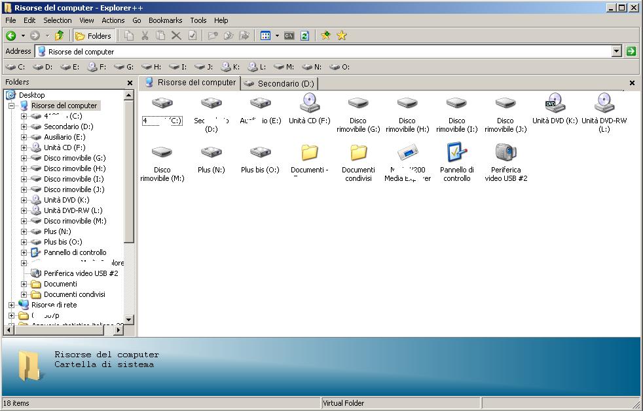This screenshot has width=643, height=411.
Task: Click the green Back navigation arrow
Action: click(x=11, y=36)
